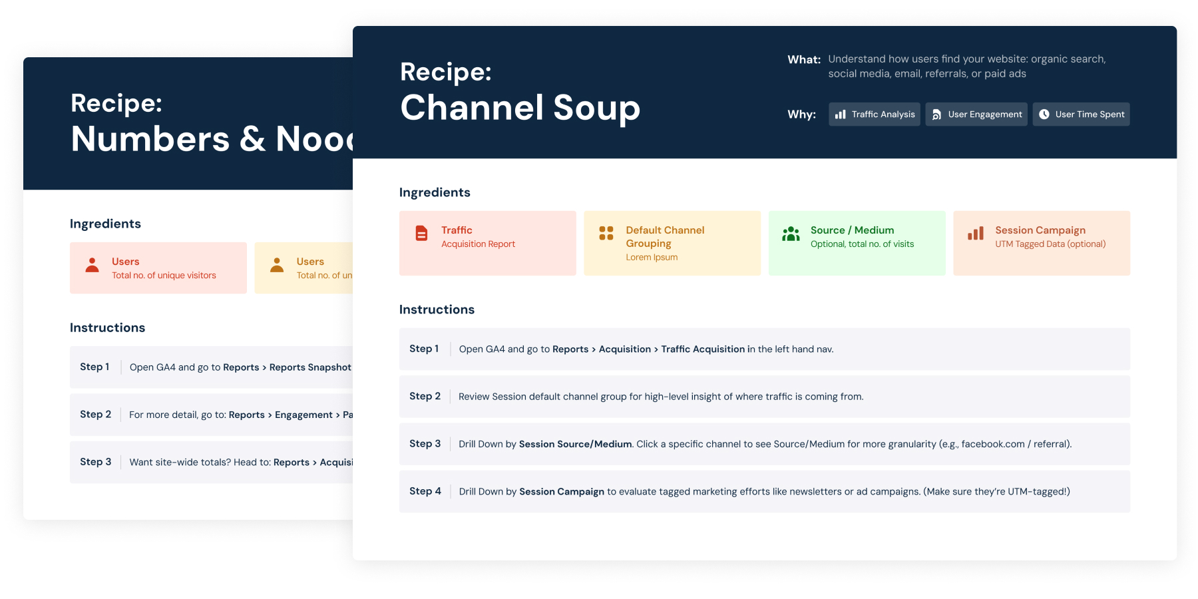Image resolution: width=1198 pixels, height=599 pixels.
Task: Click the Source / Medium people icon
Action: click(x=791, y=234)
